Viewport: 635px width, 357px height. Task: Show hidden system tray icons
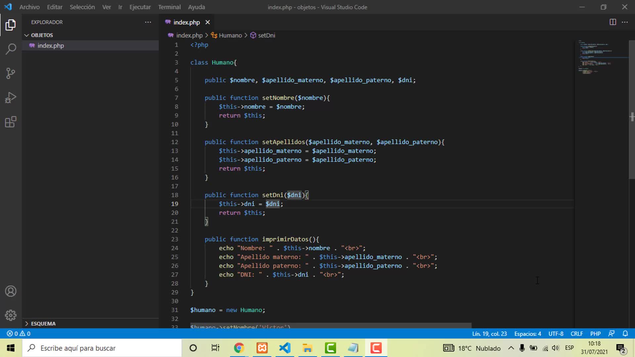coord(511,348)
